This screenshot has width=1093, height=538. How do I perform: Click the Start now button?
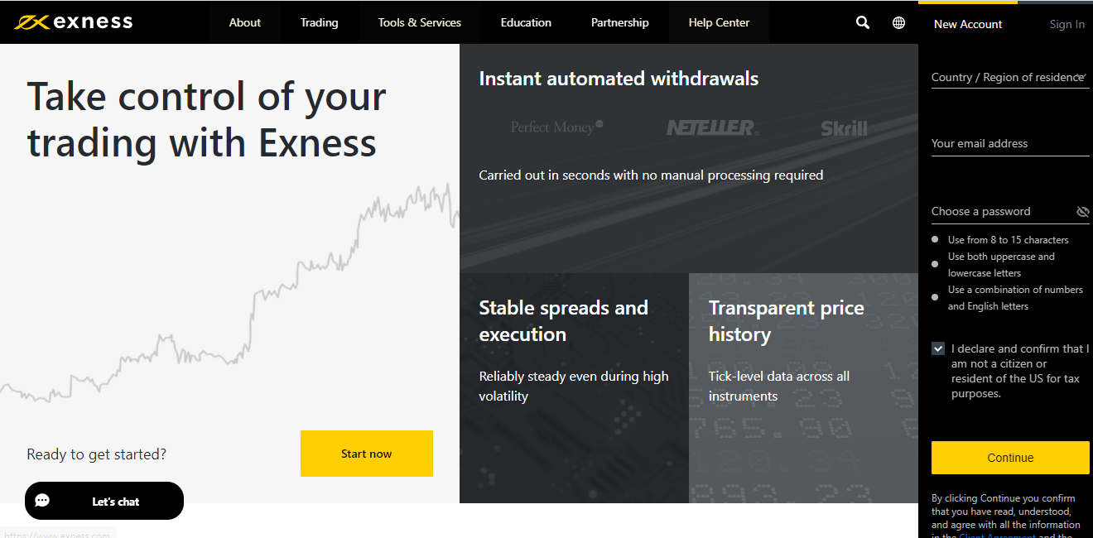click(367, 454)
